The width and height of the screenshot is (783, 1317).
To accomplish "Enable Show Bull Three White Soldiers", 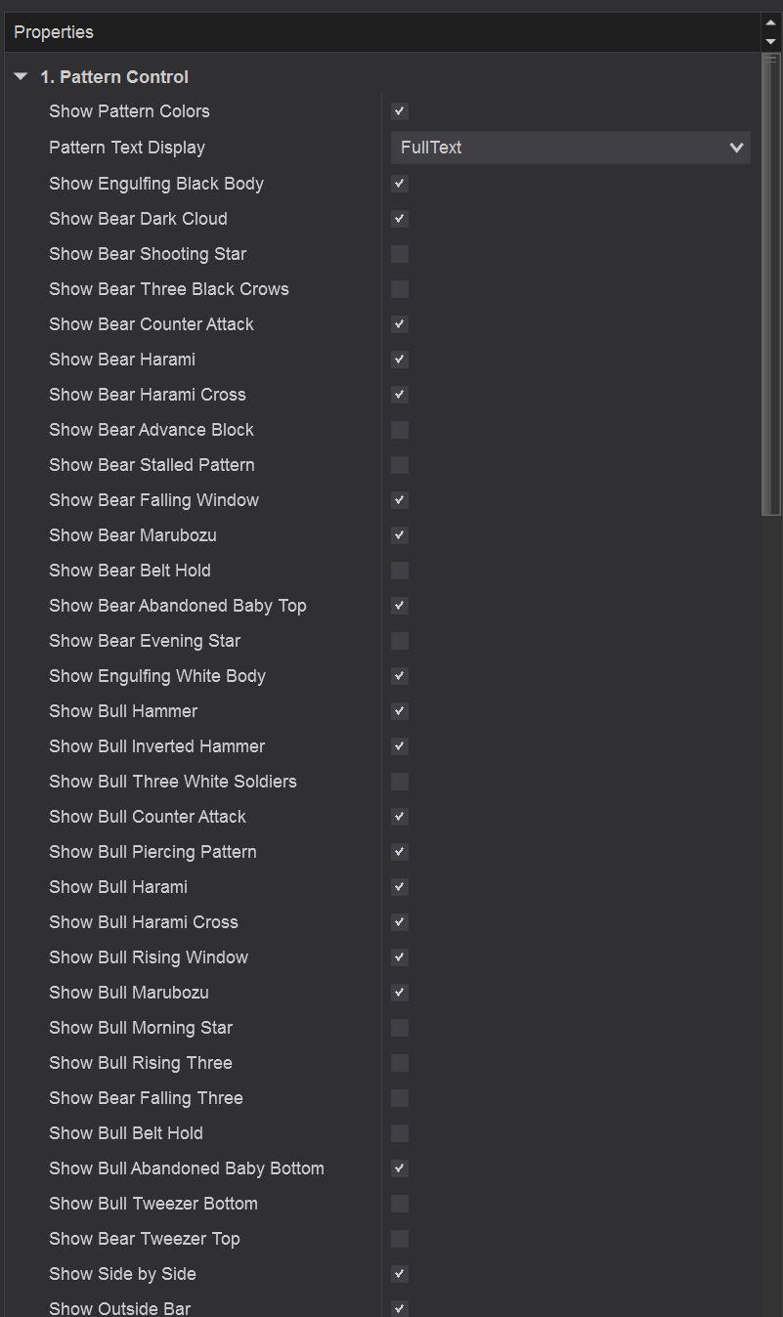I will 400,782.
